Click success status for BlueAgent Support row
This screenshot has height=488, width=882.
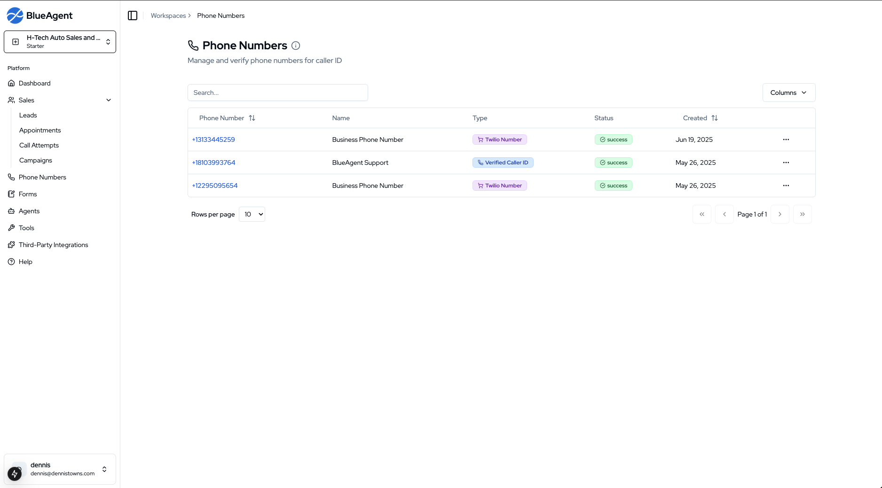(x=614, y=163)
